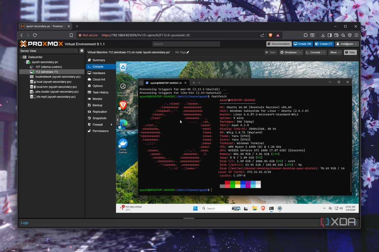Viewport: 379px width, 252px height.
Task: Click the browser address bar URL
Action: click(x=146, y=35)
